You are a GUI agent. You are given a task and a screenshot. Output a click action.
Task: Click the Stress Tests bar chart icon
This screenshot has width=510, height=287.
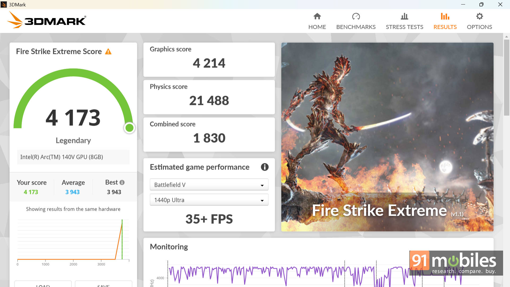click(404, 16)
